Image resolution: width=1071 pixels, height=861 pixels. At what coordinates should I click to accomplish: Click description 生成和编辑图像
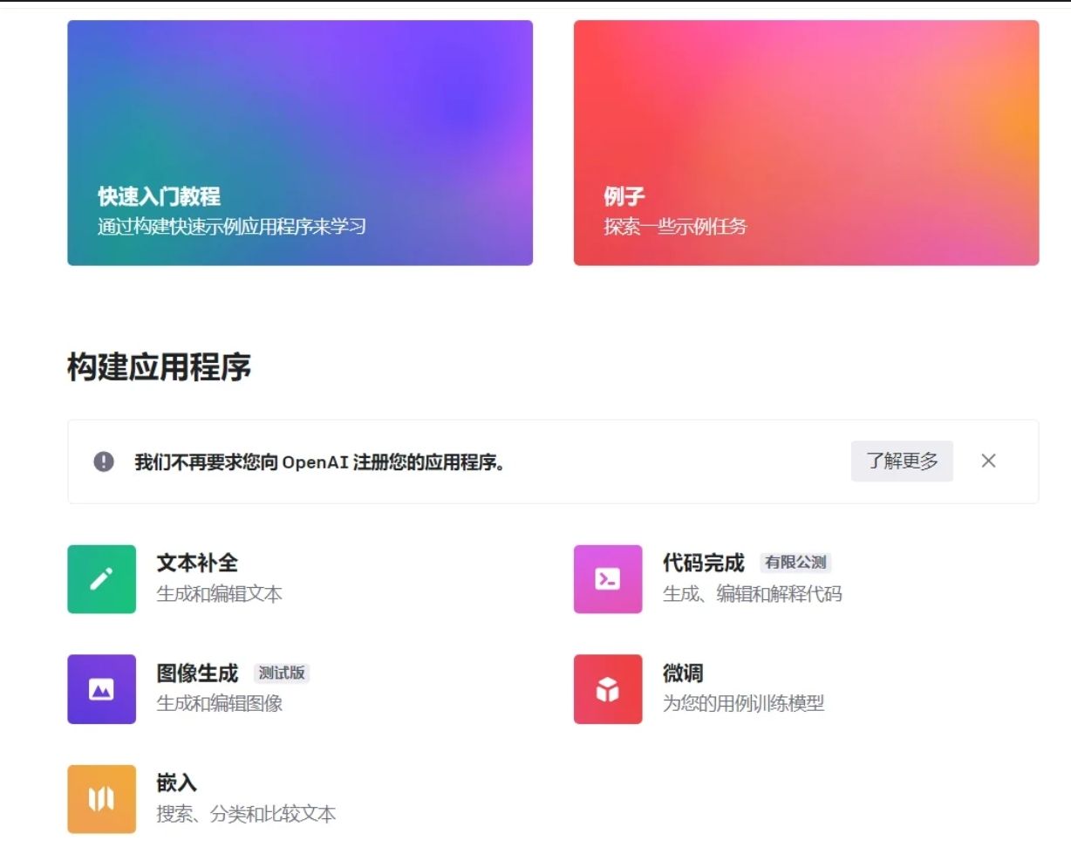coord(220,704)
